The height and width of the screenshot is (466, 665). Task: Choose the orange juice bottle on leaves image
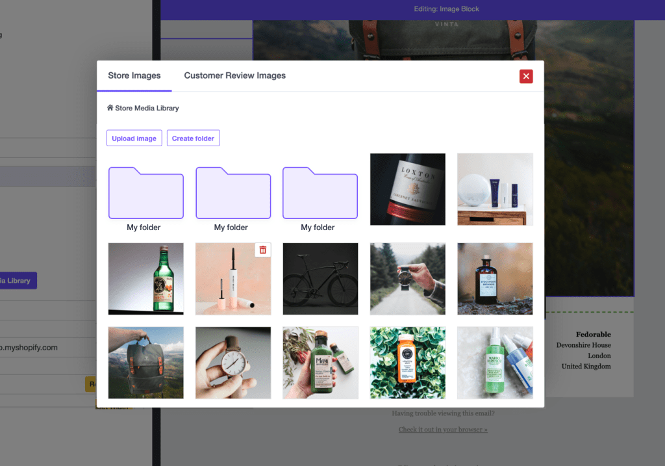pyautogui.click(x=407, y=363)
